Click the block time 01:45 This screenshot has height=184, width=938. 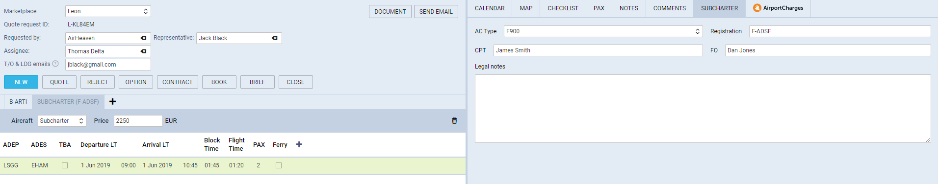click(212, 165)
